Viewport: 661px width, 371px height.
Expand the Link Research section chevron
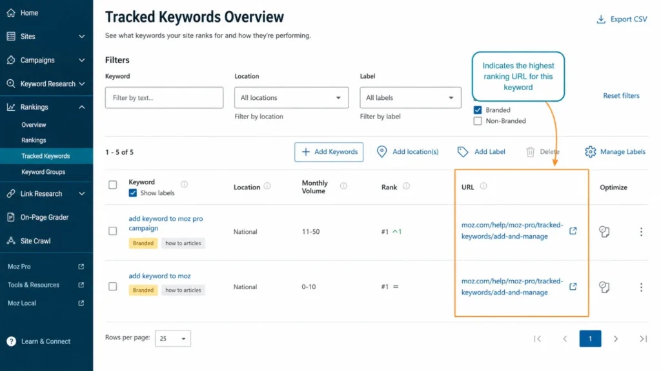point(82,194)
